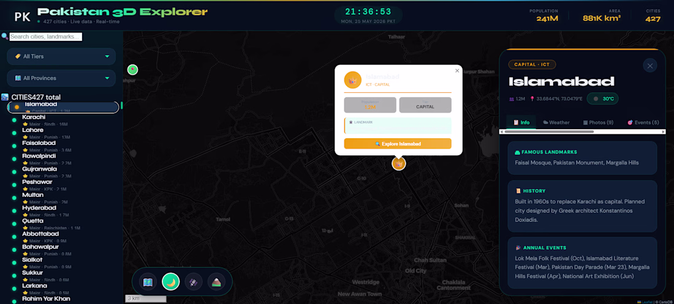Click the tab scrollbar left arrow
The height and width of the screenshot is (304, 674).
502,132
